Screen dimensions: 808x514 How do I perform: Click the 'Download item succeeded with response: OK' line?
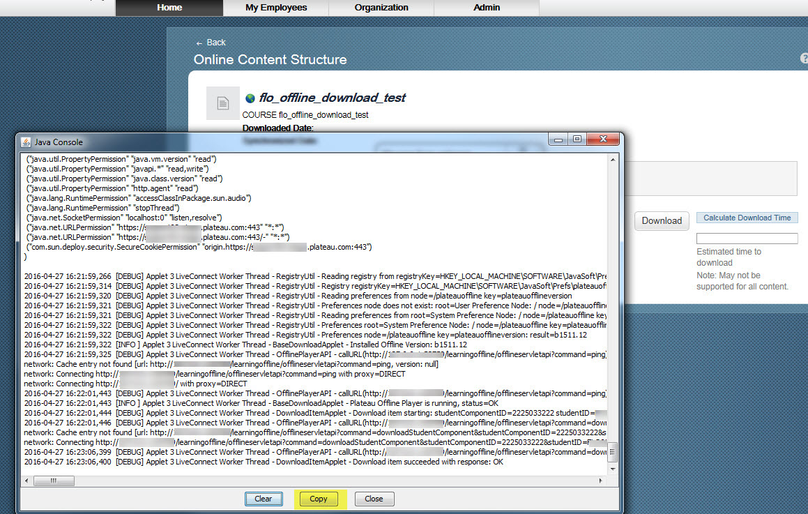(x=264, y=462)
